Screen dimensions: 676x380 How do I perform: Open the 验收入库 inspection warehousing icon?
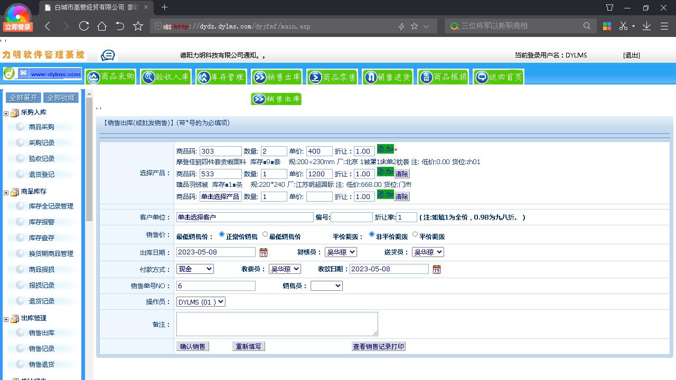[166, 76]
